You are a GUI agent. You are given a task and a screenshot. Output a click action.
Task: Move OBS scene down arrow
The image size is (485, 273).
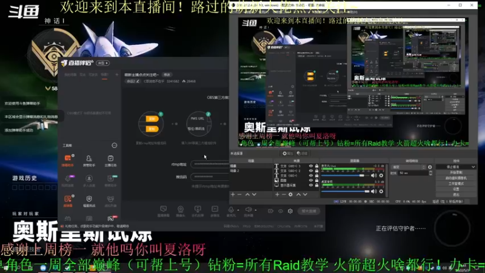click(254, 194)
